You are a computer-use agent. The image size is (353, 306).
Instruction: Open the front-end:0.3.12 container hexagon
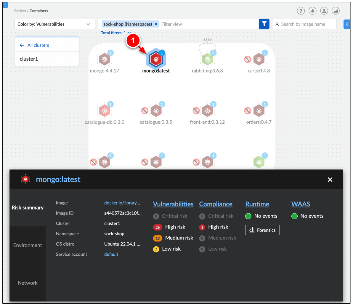coord(207,110)
